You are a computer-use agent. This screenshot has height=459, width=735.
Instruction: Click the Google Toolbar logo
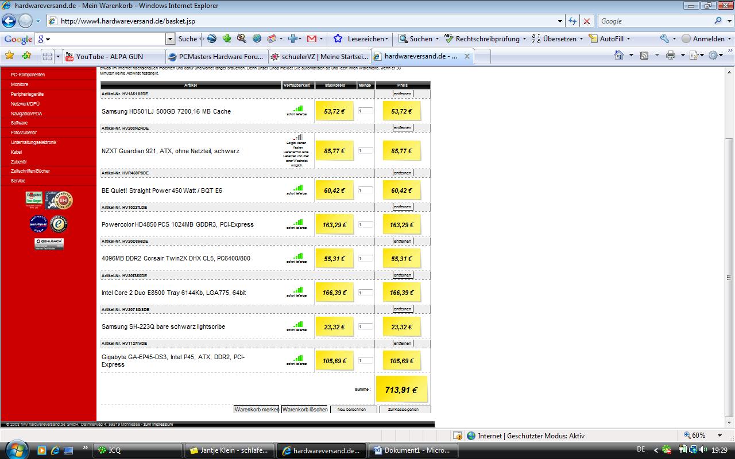18,39
